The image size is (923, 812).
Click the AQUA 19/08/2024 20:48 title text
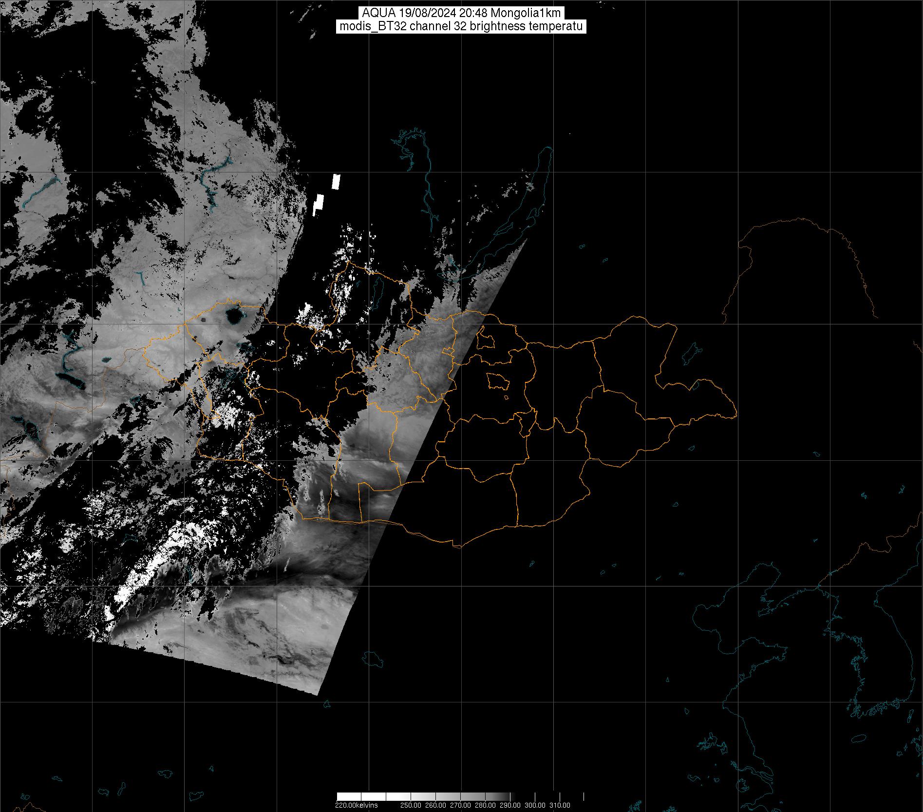tap(461, 13)
